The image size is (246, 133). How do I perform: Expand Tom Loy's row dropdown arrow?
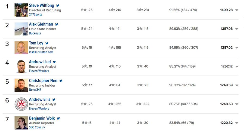[x=237, y=47]
